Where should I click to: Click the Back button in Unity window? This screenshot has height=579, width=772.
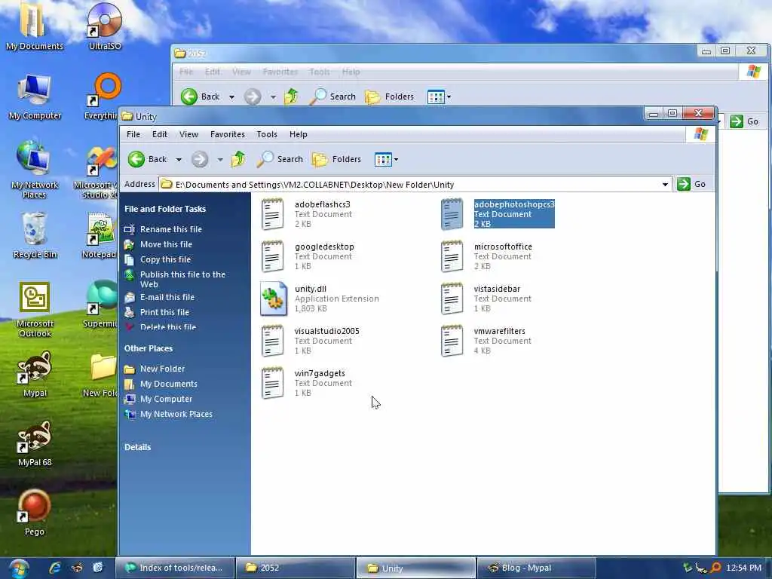[x=147, y=159]
